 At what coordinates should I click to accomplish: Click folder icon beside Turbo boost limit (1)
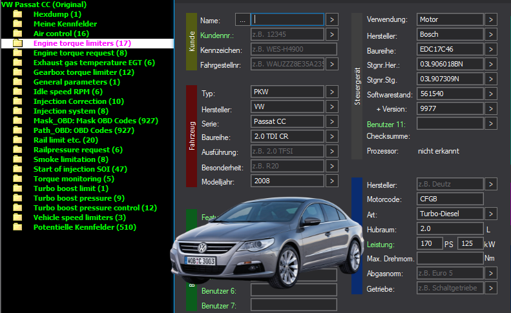pyautogui.click(x=17, y=188)
